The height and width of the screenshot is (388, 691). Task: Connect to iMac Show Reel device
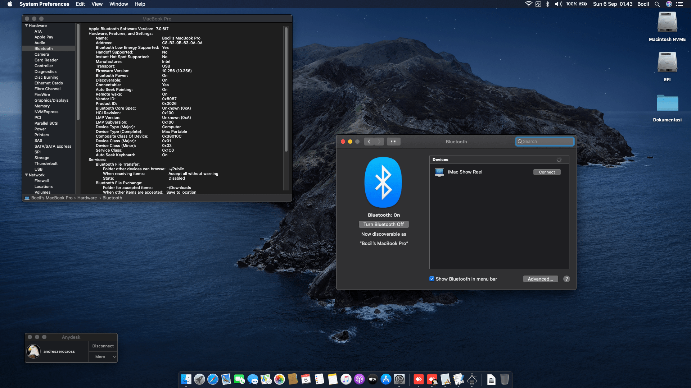[x=547, y=172]
